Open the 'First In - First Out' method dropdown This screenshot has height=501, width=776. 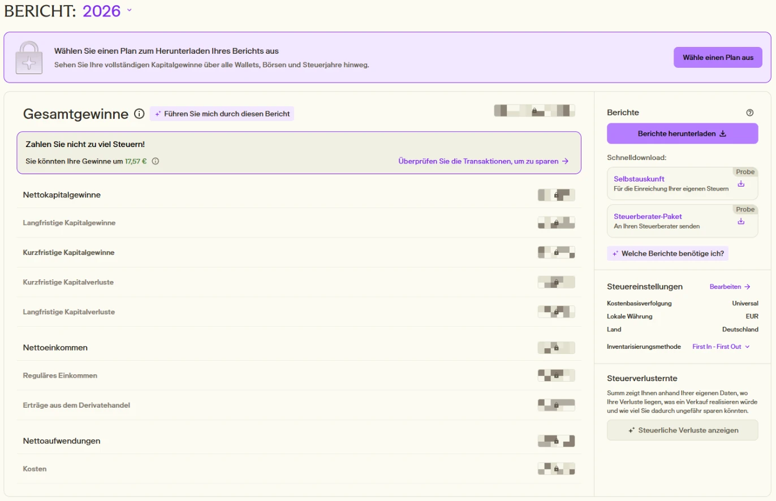pos(721,347)
